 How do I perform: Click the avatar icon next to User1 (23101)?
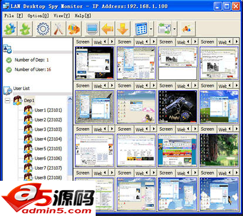(x=28, y=110)
